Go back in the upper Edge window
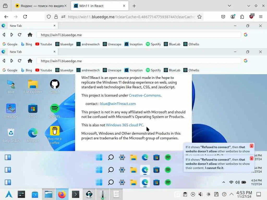 (x=4, y=35)
